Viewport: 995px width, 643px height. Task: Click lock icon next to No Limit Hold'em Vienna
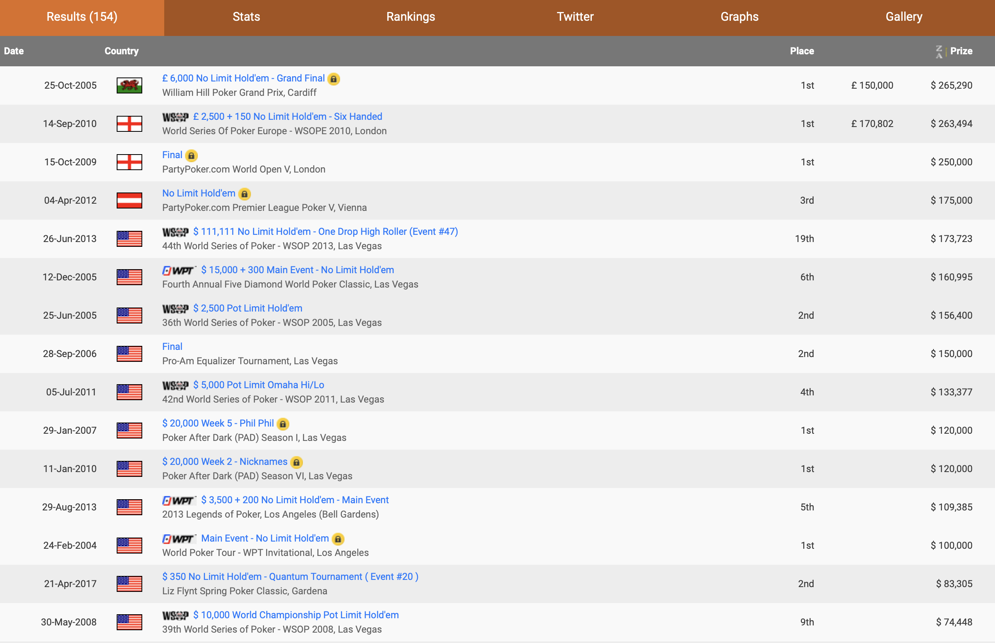click(245, 194)
